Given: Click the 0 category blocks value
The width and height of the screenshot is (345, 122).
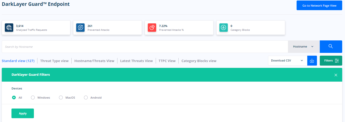Looking at the screenshot, I should tap(231, 26).
